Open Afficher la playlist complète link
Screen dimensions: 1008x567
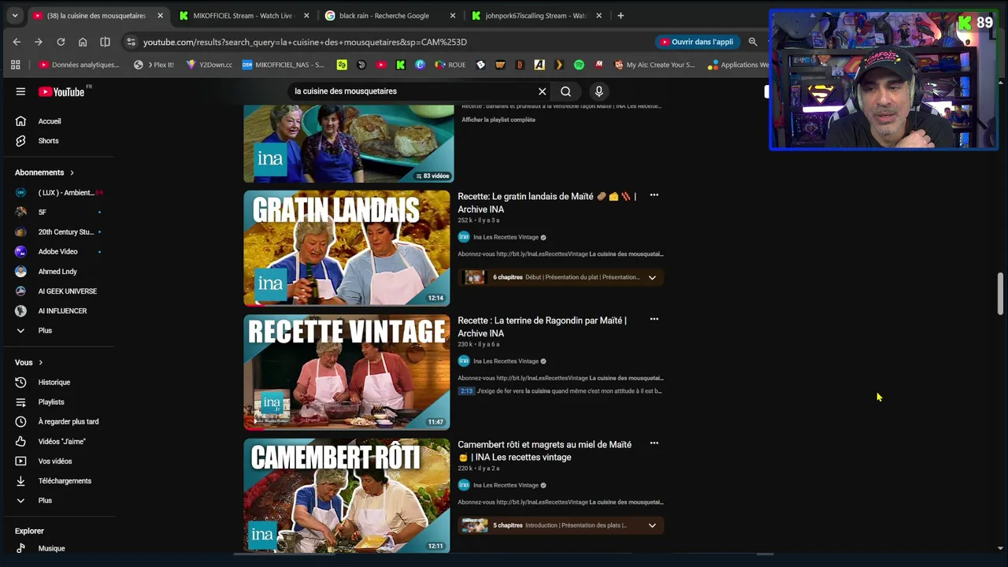click(498, 120)
